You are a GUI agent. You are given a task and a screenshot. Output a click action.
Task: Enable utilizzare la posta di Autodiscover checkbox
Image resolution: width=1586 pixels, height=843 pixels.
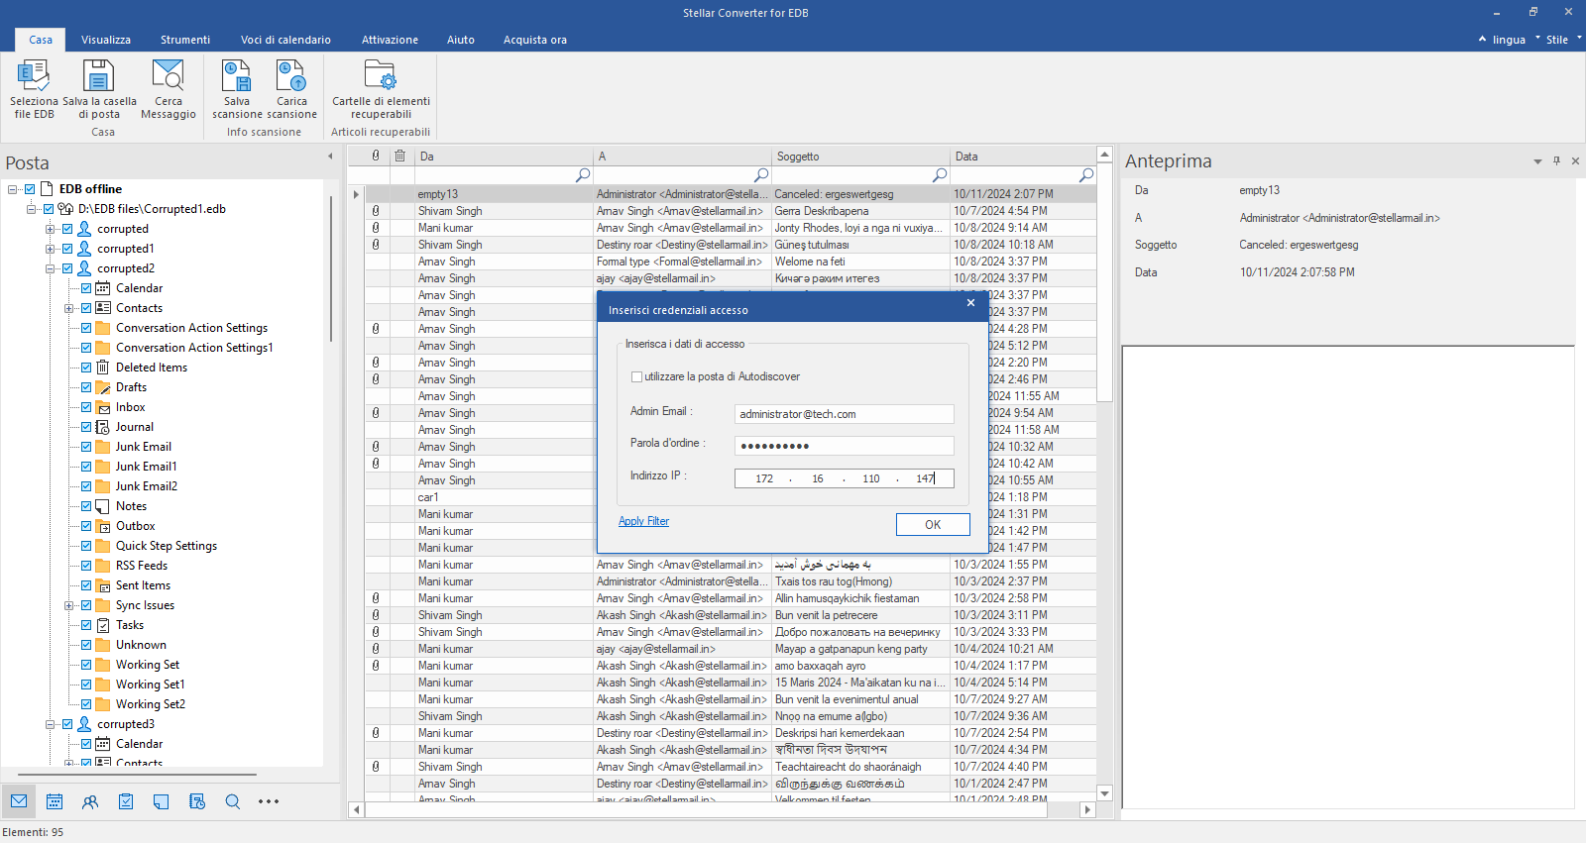click(x=636, y=376)
